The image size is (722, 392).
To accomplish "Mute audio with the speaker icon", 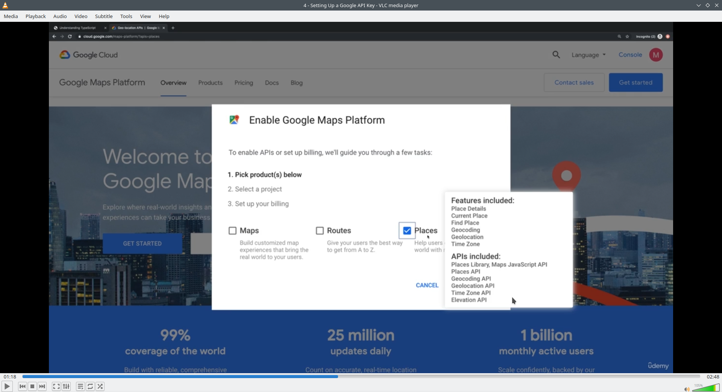I will point(687,389).
